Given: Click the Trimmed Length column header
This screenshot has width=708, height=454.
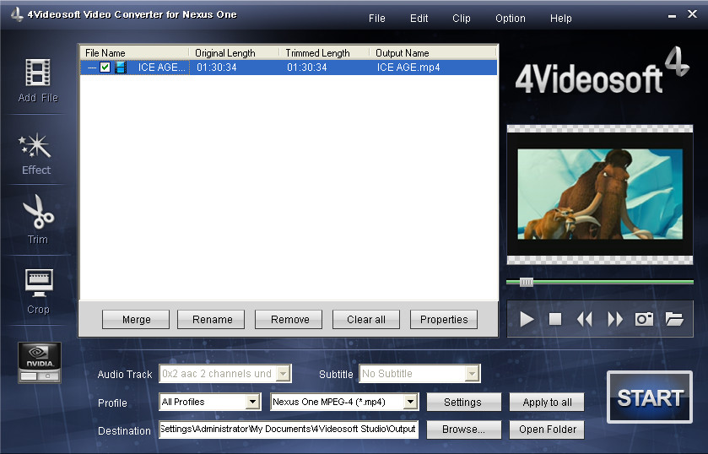Looking at the screenshot, I should [x=324, y=53].
